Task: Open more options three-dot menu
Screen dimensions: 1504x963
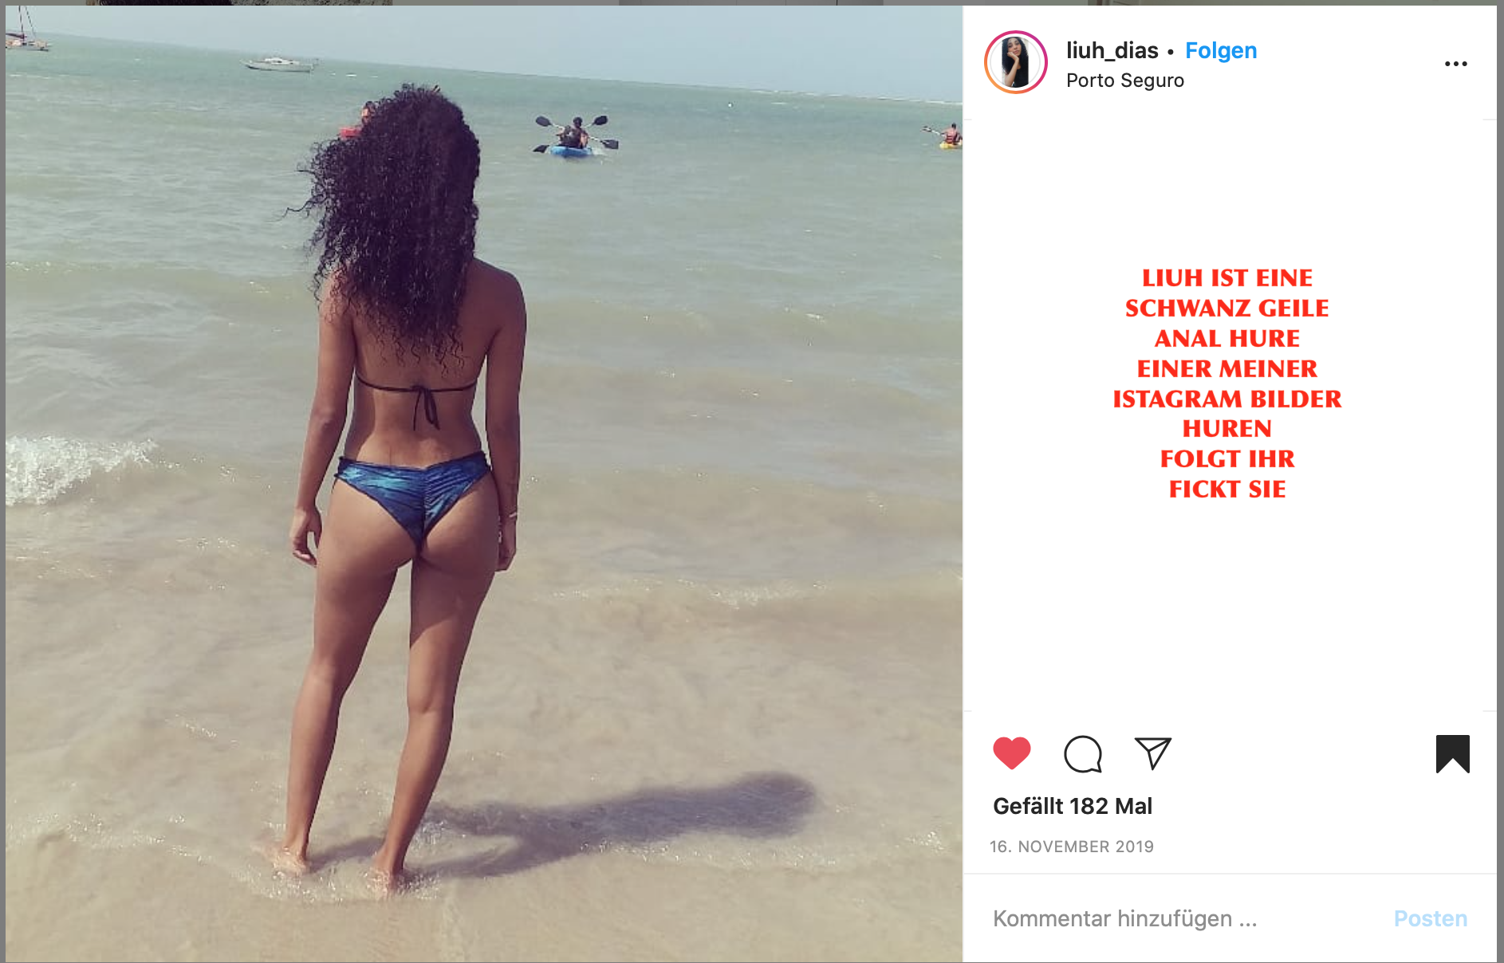Action: coord(1455,64)
